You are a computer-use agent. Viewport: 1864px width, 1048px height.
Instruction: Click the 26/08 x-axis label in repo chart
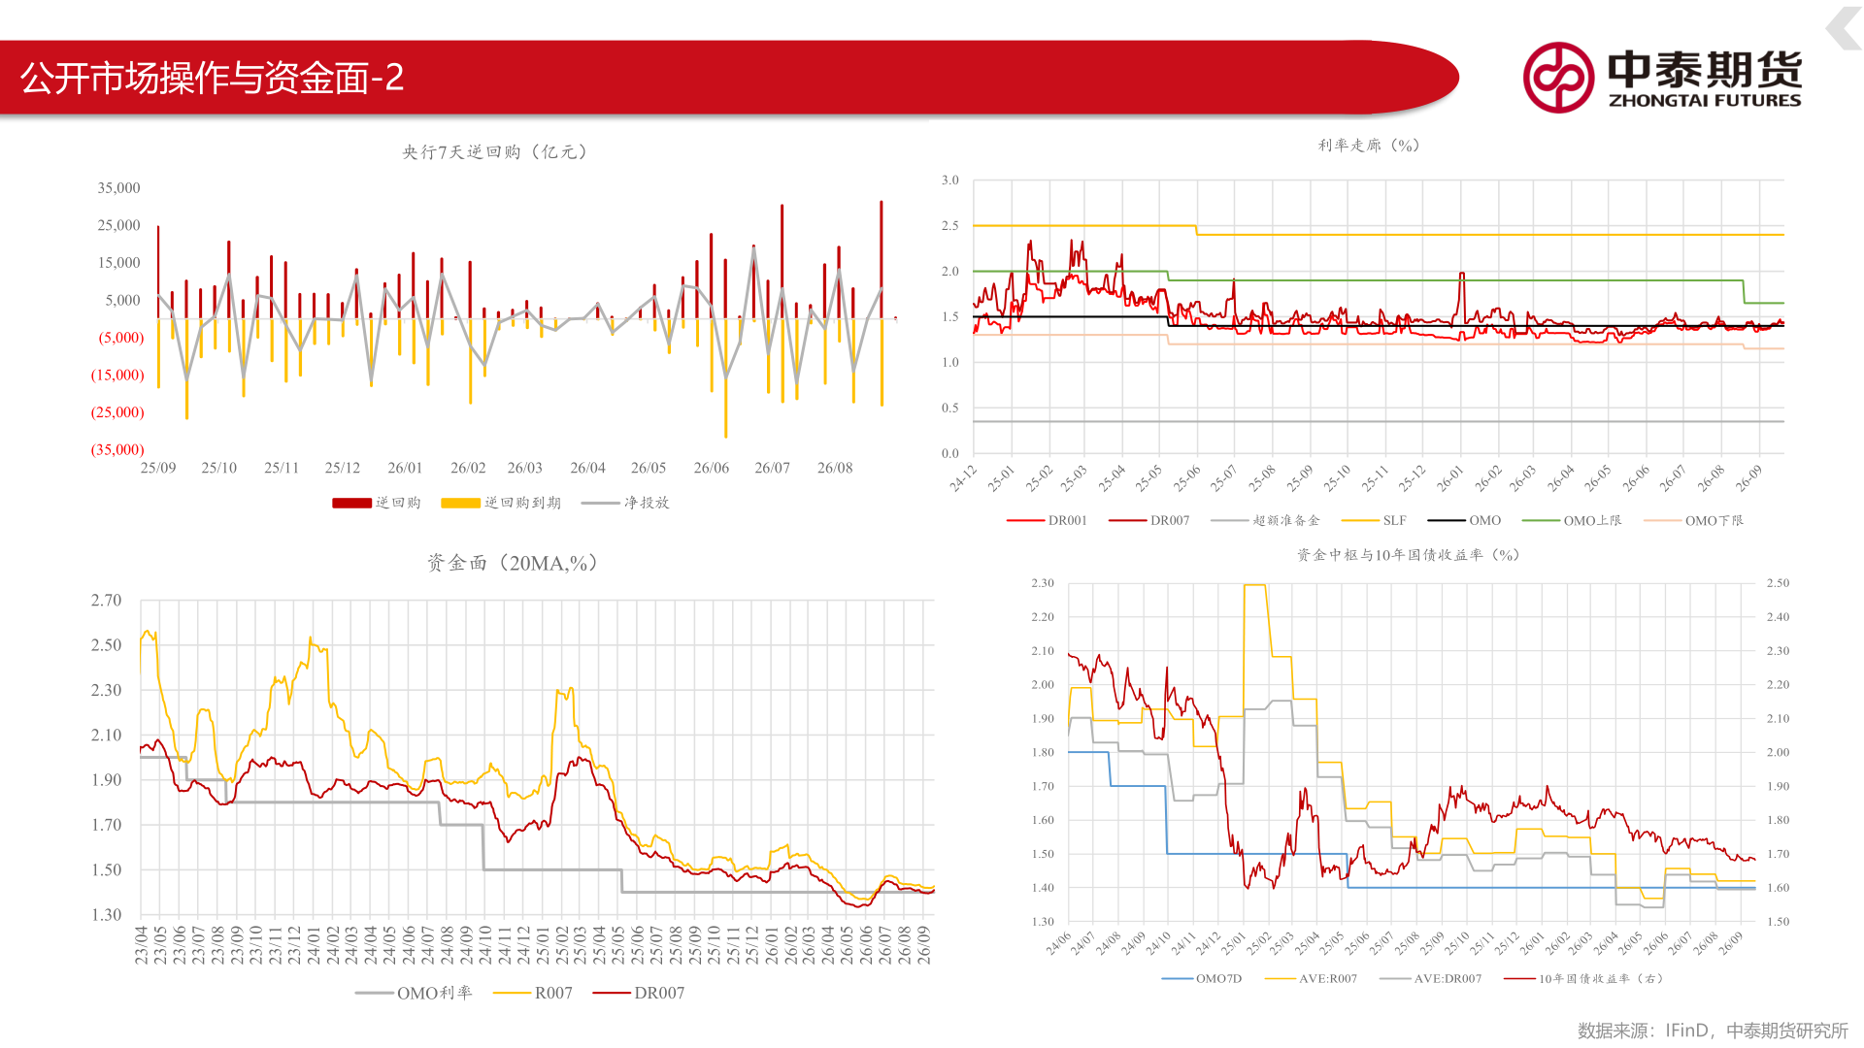(x=834, y=468)
